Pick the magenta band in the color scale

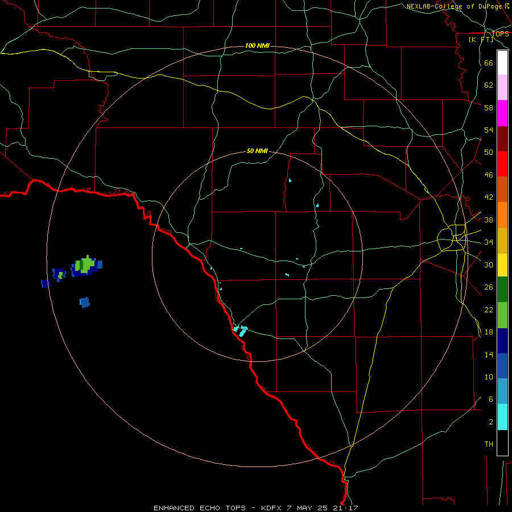[502, 113]
